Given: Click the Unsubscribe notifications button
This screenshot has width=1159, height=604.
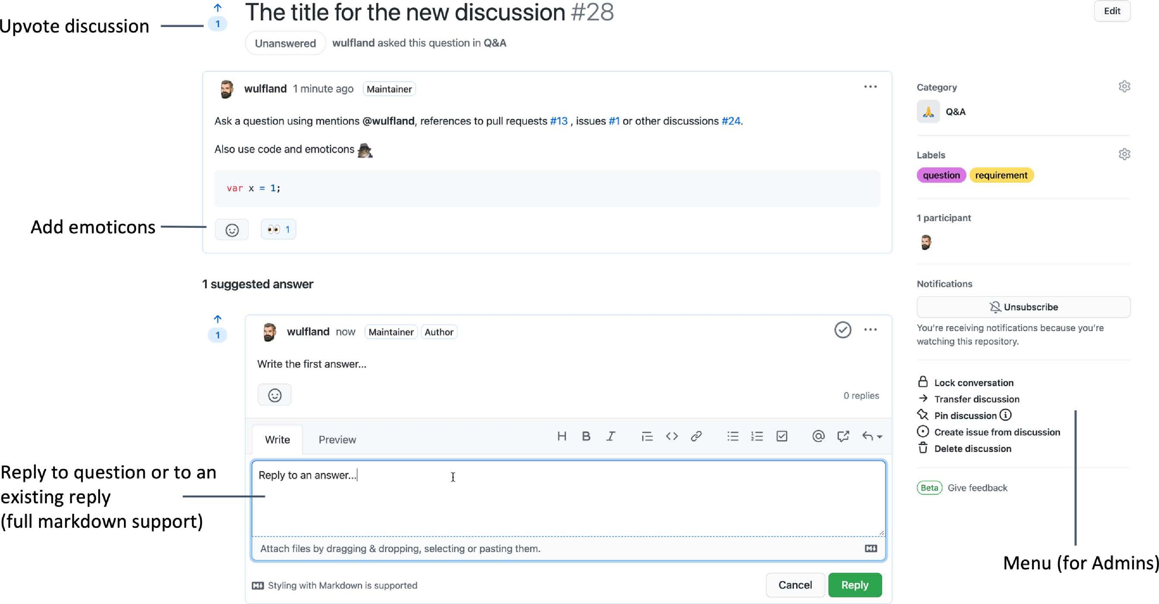Looking at the screenshot, I should (x=1023, y=307).
